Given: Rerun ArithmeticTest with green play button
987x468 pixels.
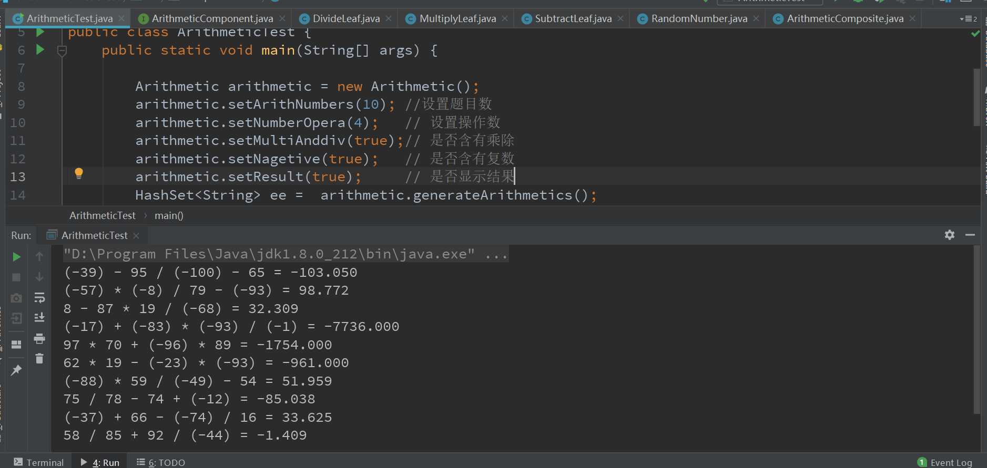Looking at the screenshot, I should pos(16,257).
